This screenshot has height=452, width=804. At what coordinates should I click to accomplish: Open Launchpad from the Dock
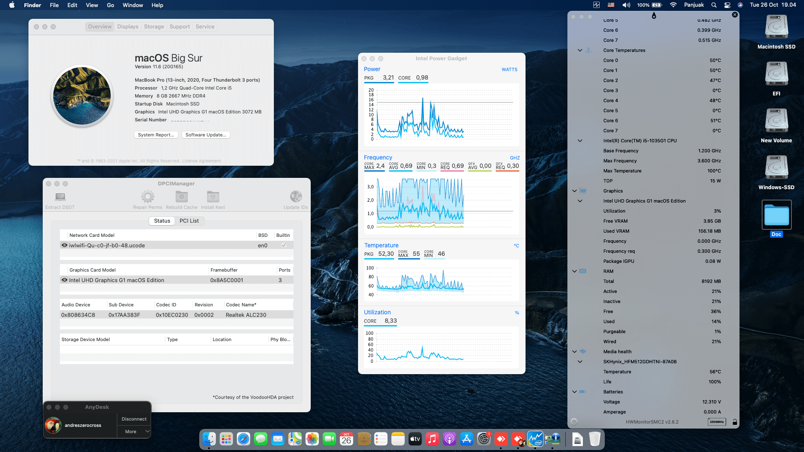(x=226, y=439)
